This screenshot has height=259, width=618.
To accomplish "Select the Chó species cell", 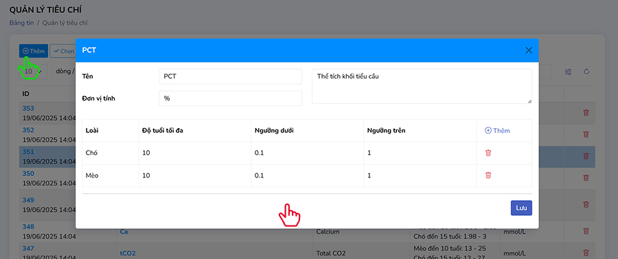I will [x=111, y=153].
